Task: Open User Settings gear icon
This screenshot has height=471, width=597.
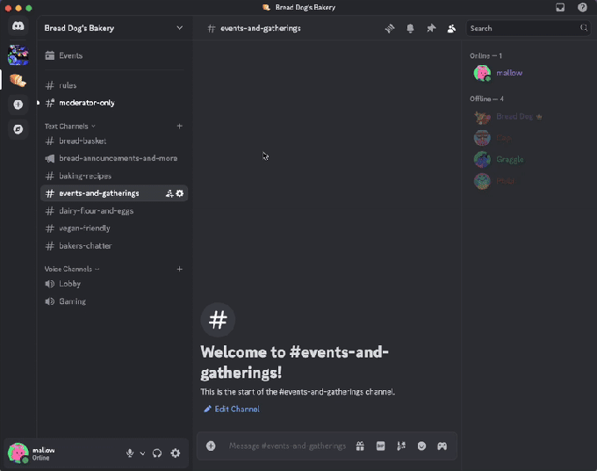Action: pyautogui.click(x=176, y=453)
